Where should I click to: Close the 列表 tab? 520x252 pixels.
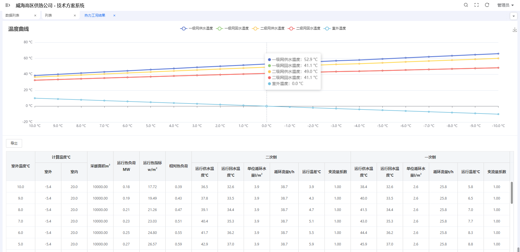click(x=75, y=15)
